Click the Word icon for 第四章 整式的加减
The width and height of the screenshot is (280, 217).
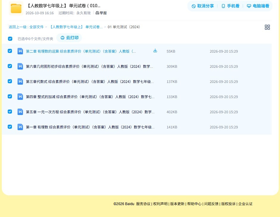coord(20,97)
